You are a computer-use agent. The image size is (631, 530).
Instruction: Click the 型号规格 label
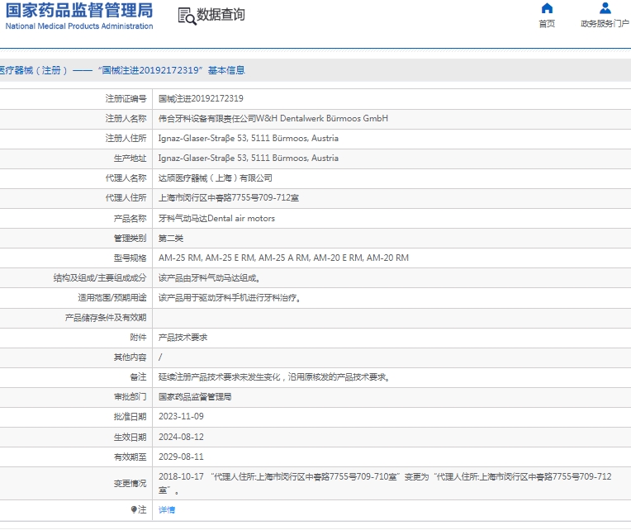coord(130,258)
